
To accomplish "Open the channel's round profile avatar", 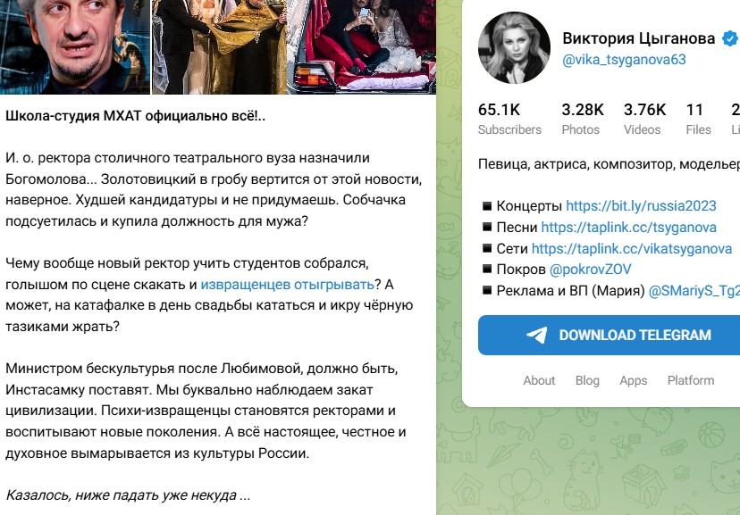I will coord(514,48).
